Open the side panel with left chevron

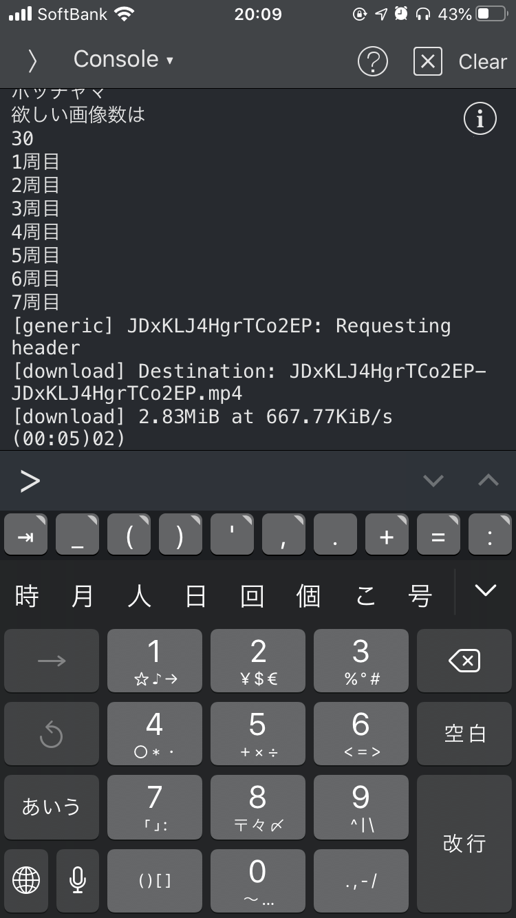[32, 61]
